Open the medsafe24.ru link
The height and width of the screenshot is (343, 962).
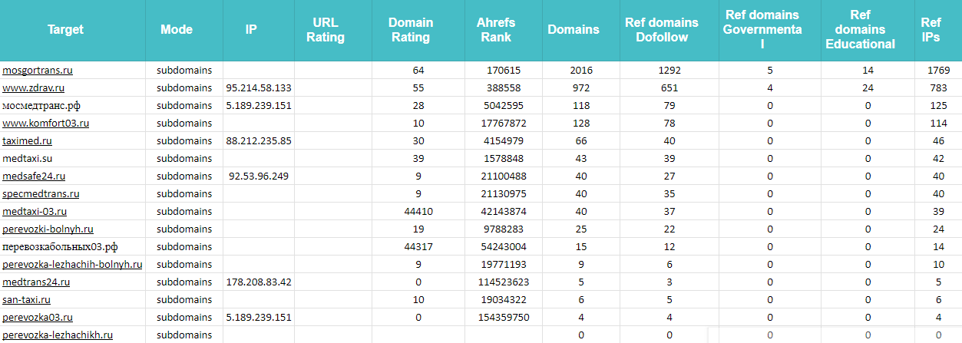tap(34, 176)
